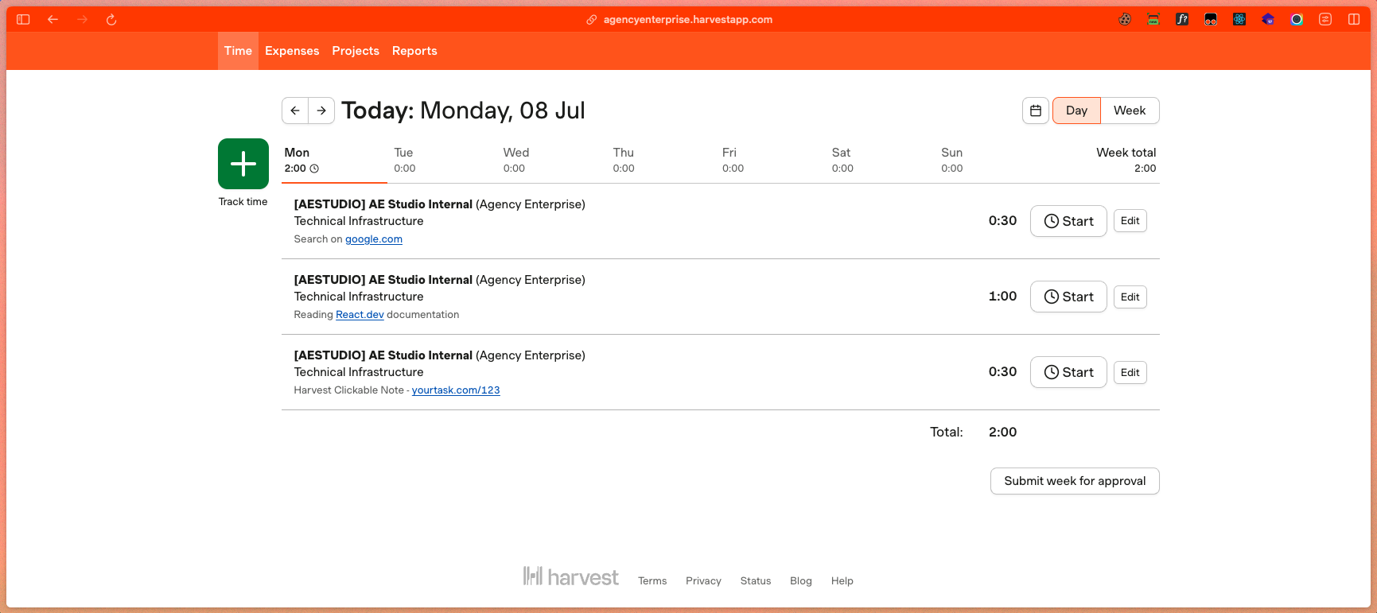Click the Total: 2:00 summary value
Image resolution: width=1377 pixels, height=613 pixels.
pyautogui.click(x=1002, y=433)
